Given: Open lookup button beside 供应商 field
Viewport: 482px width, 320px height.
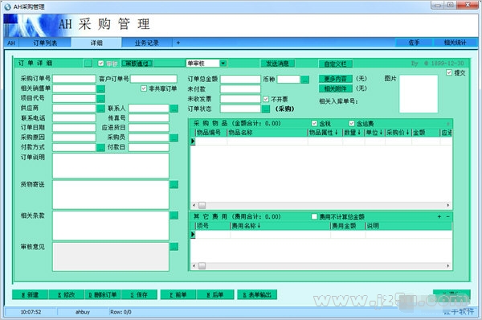Looking at the screenshot, I should (101, 109).
